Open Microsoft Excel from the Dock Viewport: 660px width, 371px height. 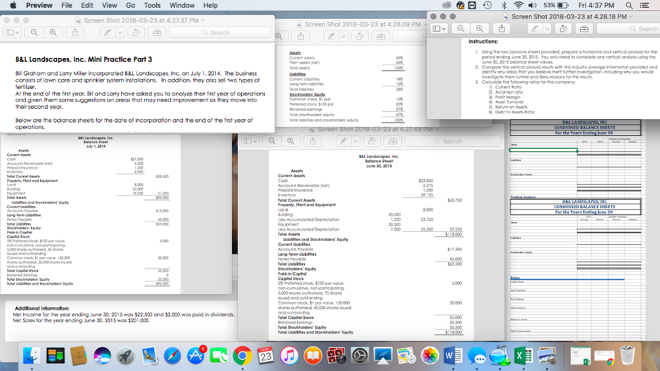coord(523,356)
